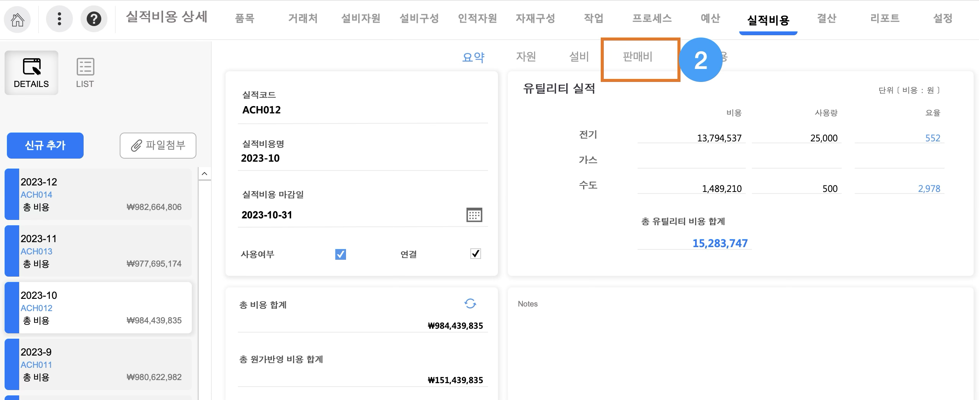The image size is (979, 400).
Task: Open the 설정 menu tab
Action: click(x=943, y=18)
